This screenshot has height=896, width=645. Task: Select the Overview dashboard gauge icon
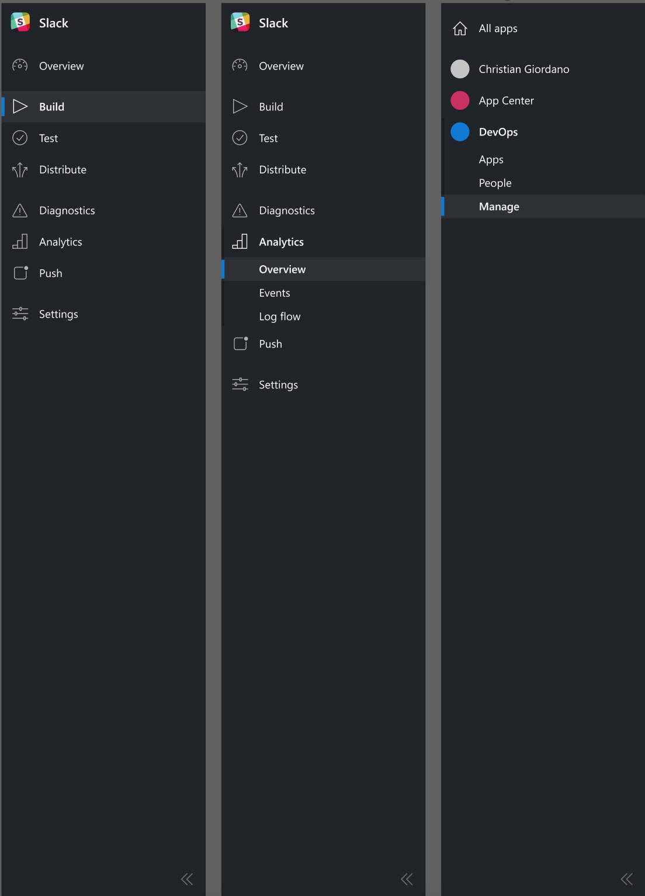coord(20,66)
